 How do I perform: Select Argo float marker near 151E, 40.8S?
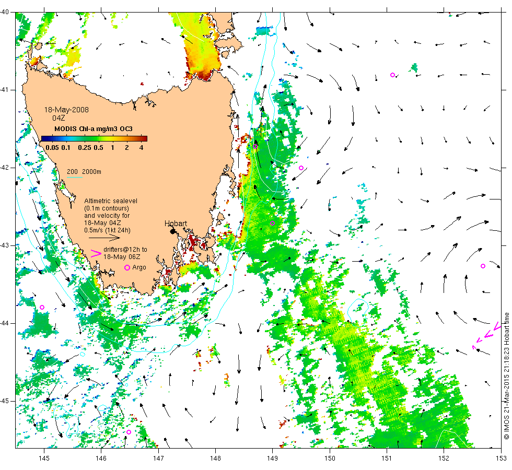(392, 75)
